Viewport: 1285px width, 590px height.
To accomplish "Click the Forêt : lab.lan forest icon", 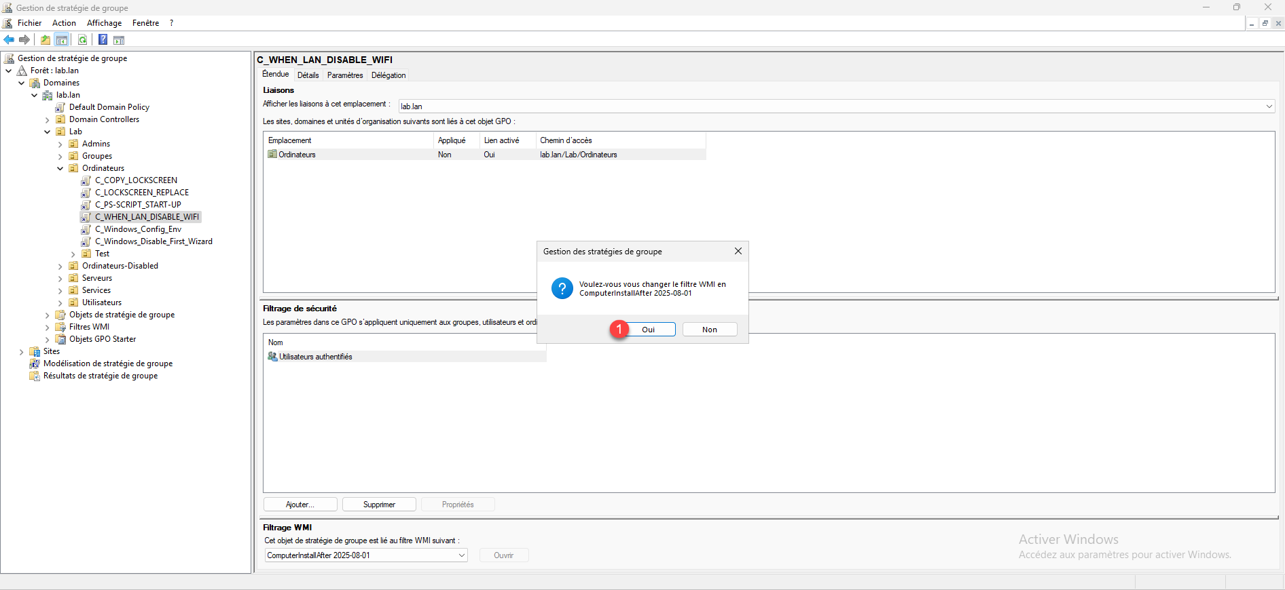I will 22,71.
